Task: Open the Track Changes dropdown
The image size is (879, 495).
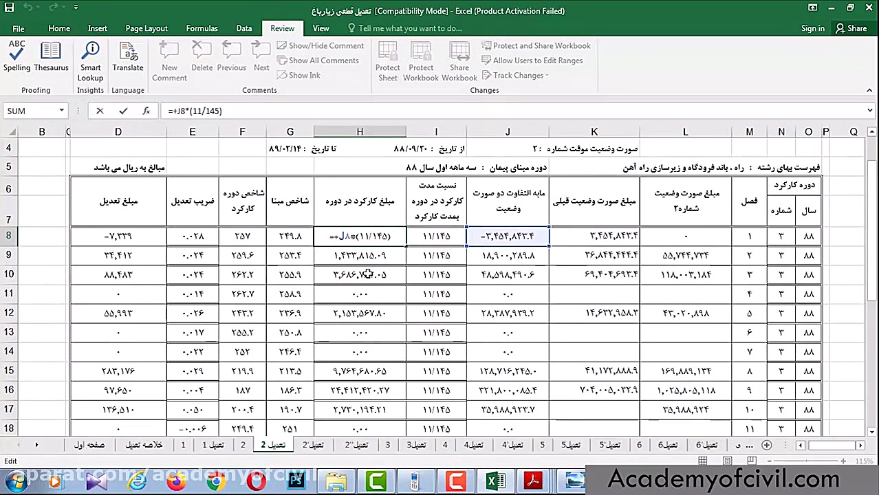Action: pyautogui.click(x=516, y=76)
